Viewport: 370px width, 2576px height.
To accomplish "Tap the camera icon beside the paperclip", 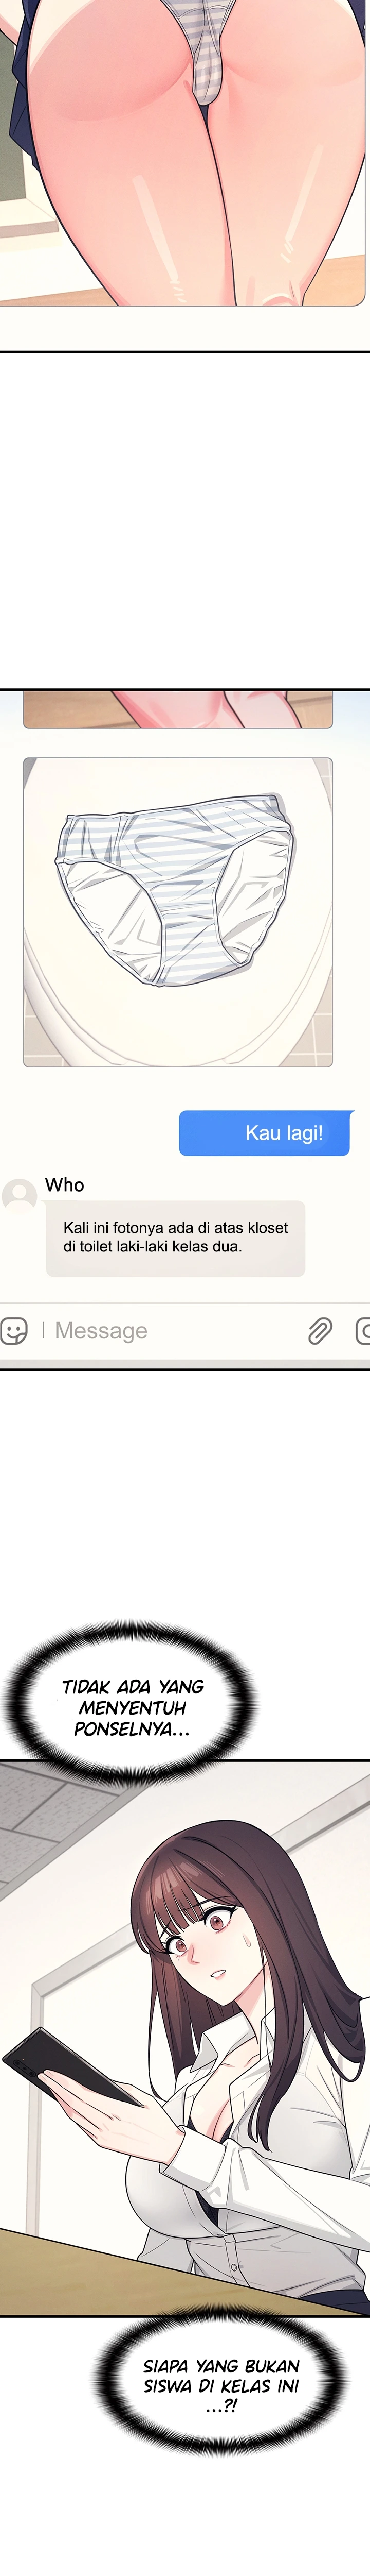I will coord(363,1331).
